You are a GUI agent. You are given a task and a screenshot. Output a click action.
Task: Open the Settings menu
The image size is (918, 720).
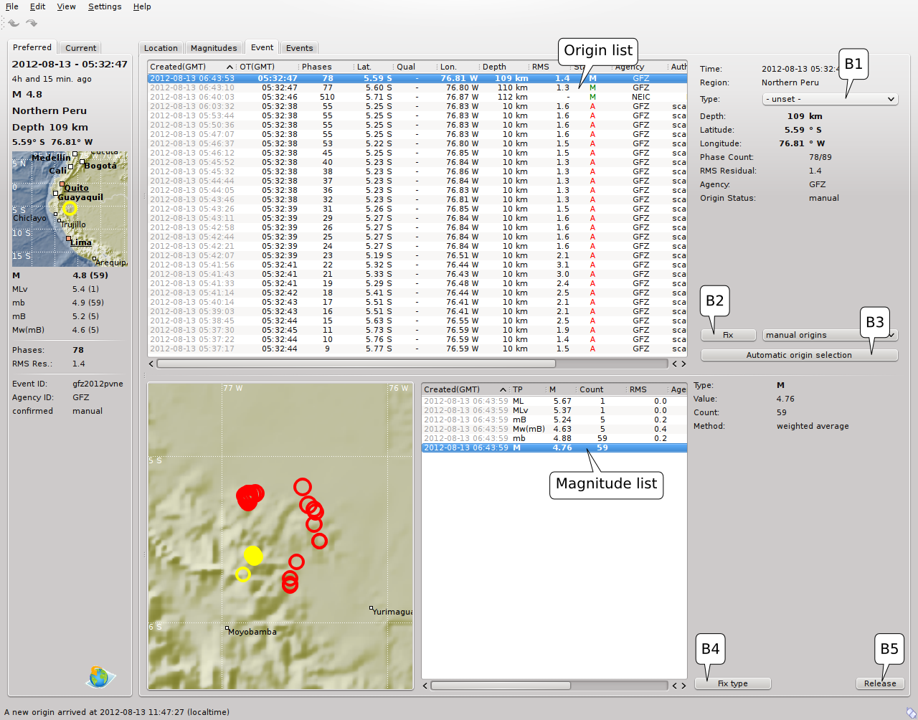click(105, 6)
